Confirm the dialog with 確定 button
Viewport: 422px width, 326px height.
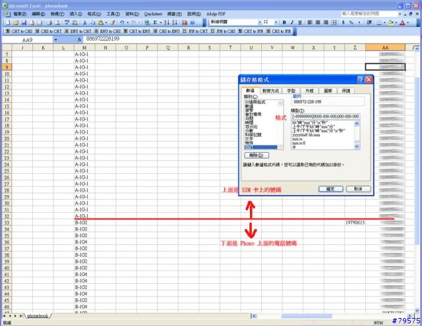coord(330,188)
